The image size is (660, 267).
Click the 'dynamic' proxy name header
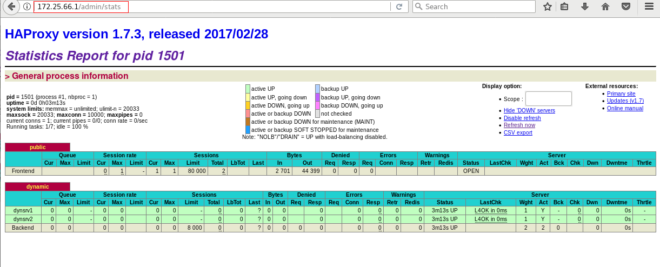38,186
